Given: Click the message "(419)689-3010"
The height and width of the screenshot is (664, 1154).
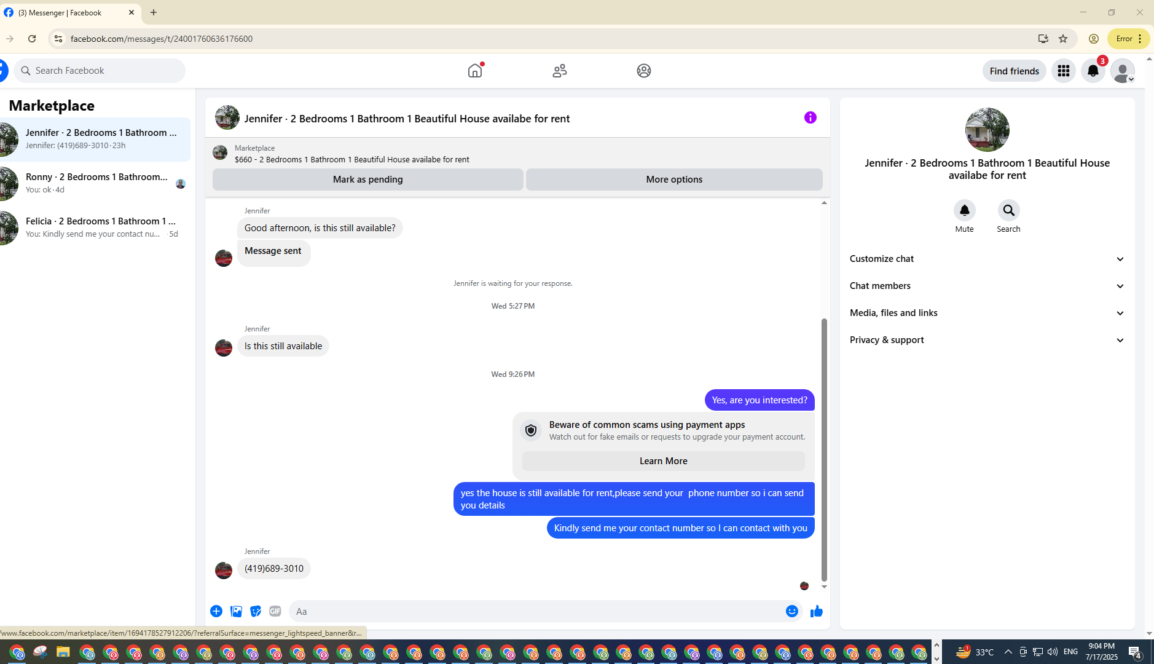Looking at the screenshot, I should pyautogui.click(x=274, y=569).
